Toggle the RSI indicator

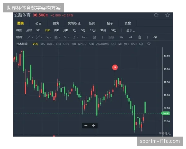[59, 44]
